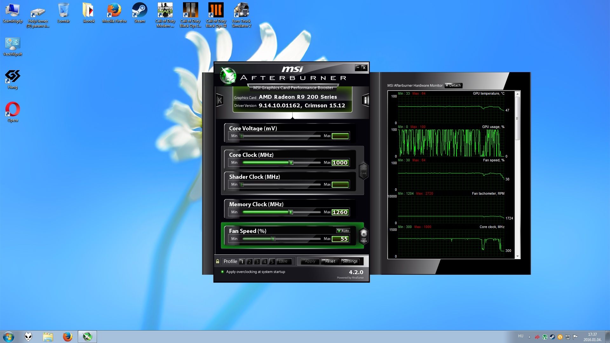Select the ikonok folder on desktop
Image resolution: width=610 pixels, height=343 pixels.
pyautogui.click(x=89, y=13)
